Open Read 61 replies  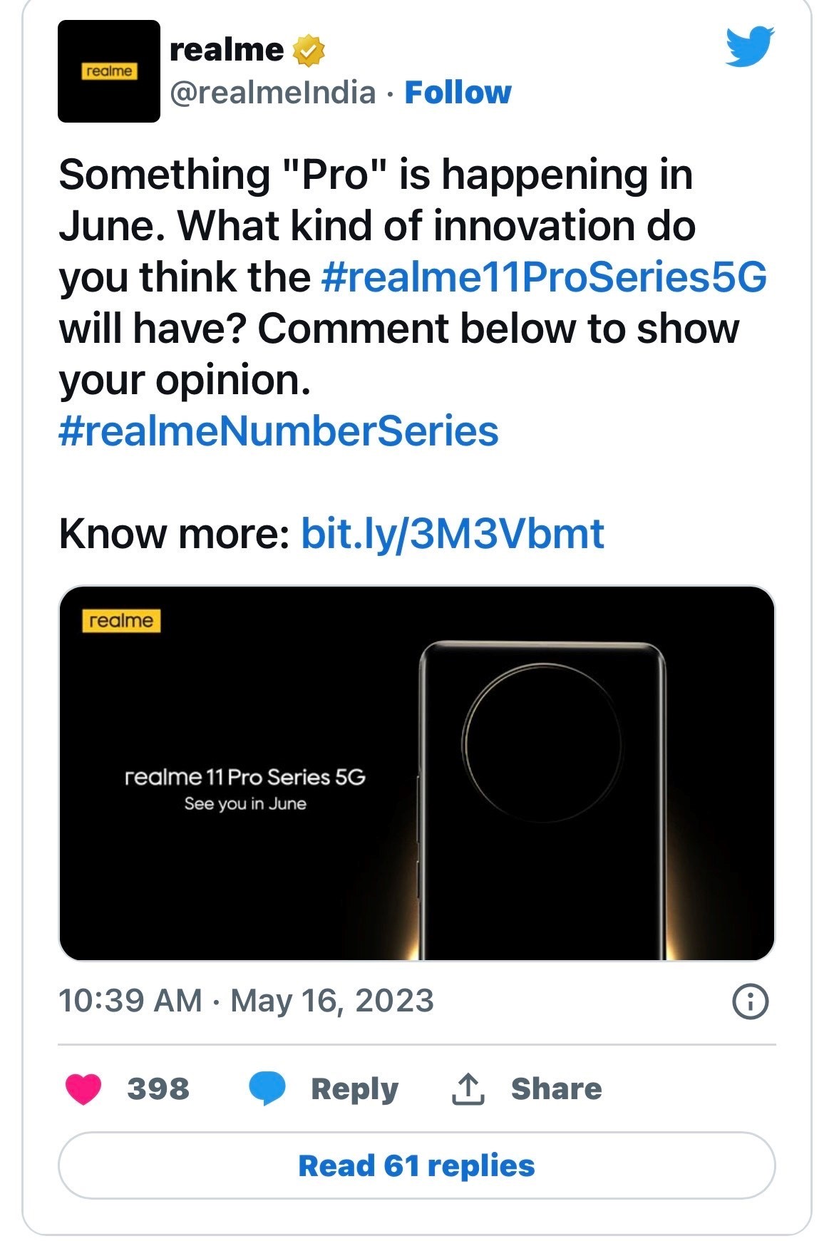pyautogui.click(x=416, y=1165)
